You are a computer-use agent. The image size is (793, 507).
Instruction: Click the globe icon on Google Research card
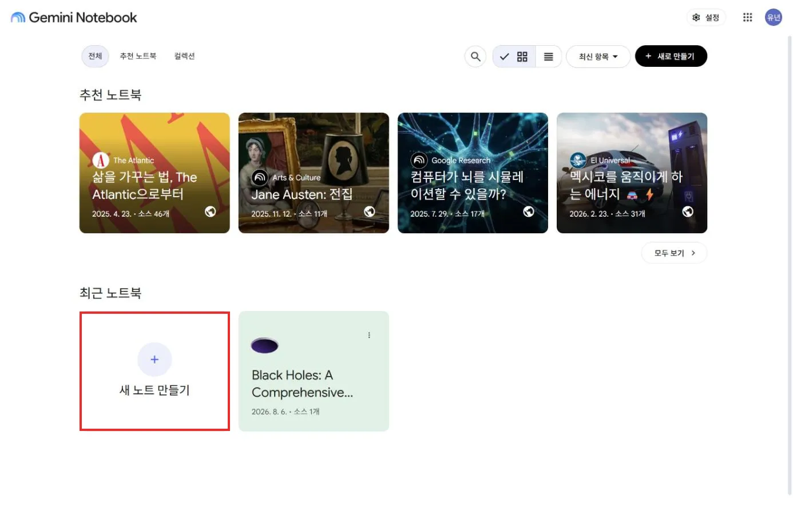pyautogui.click(x=529, y=211)
